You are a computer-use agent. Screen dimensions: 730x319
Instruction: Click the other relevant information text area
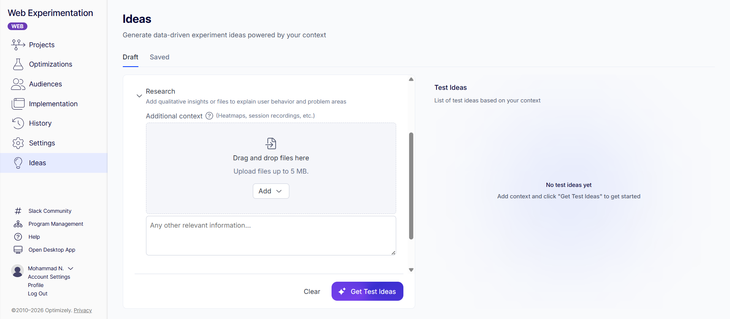(x=271, y=236)
